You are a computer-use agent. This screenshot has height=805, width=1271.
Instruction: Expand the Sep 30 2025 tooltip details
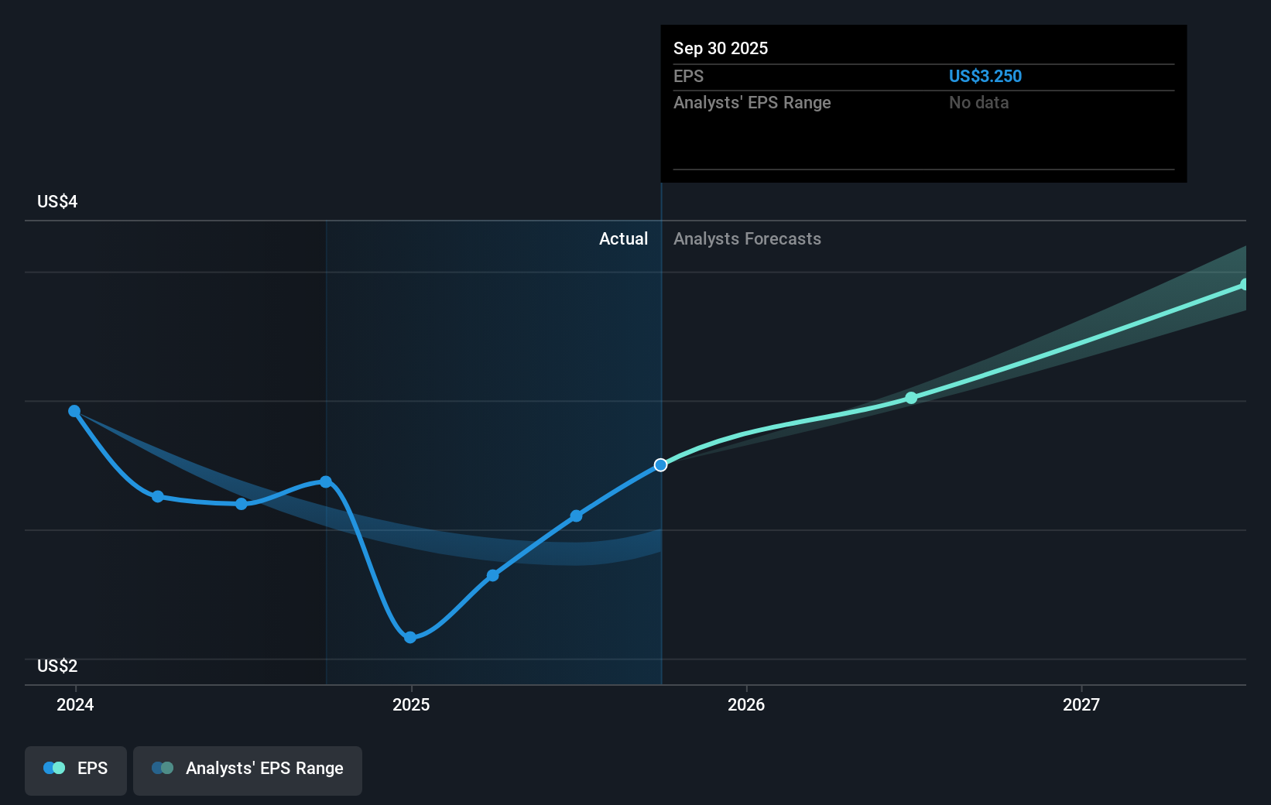point(921,104)
